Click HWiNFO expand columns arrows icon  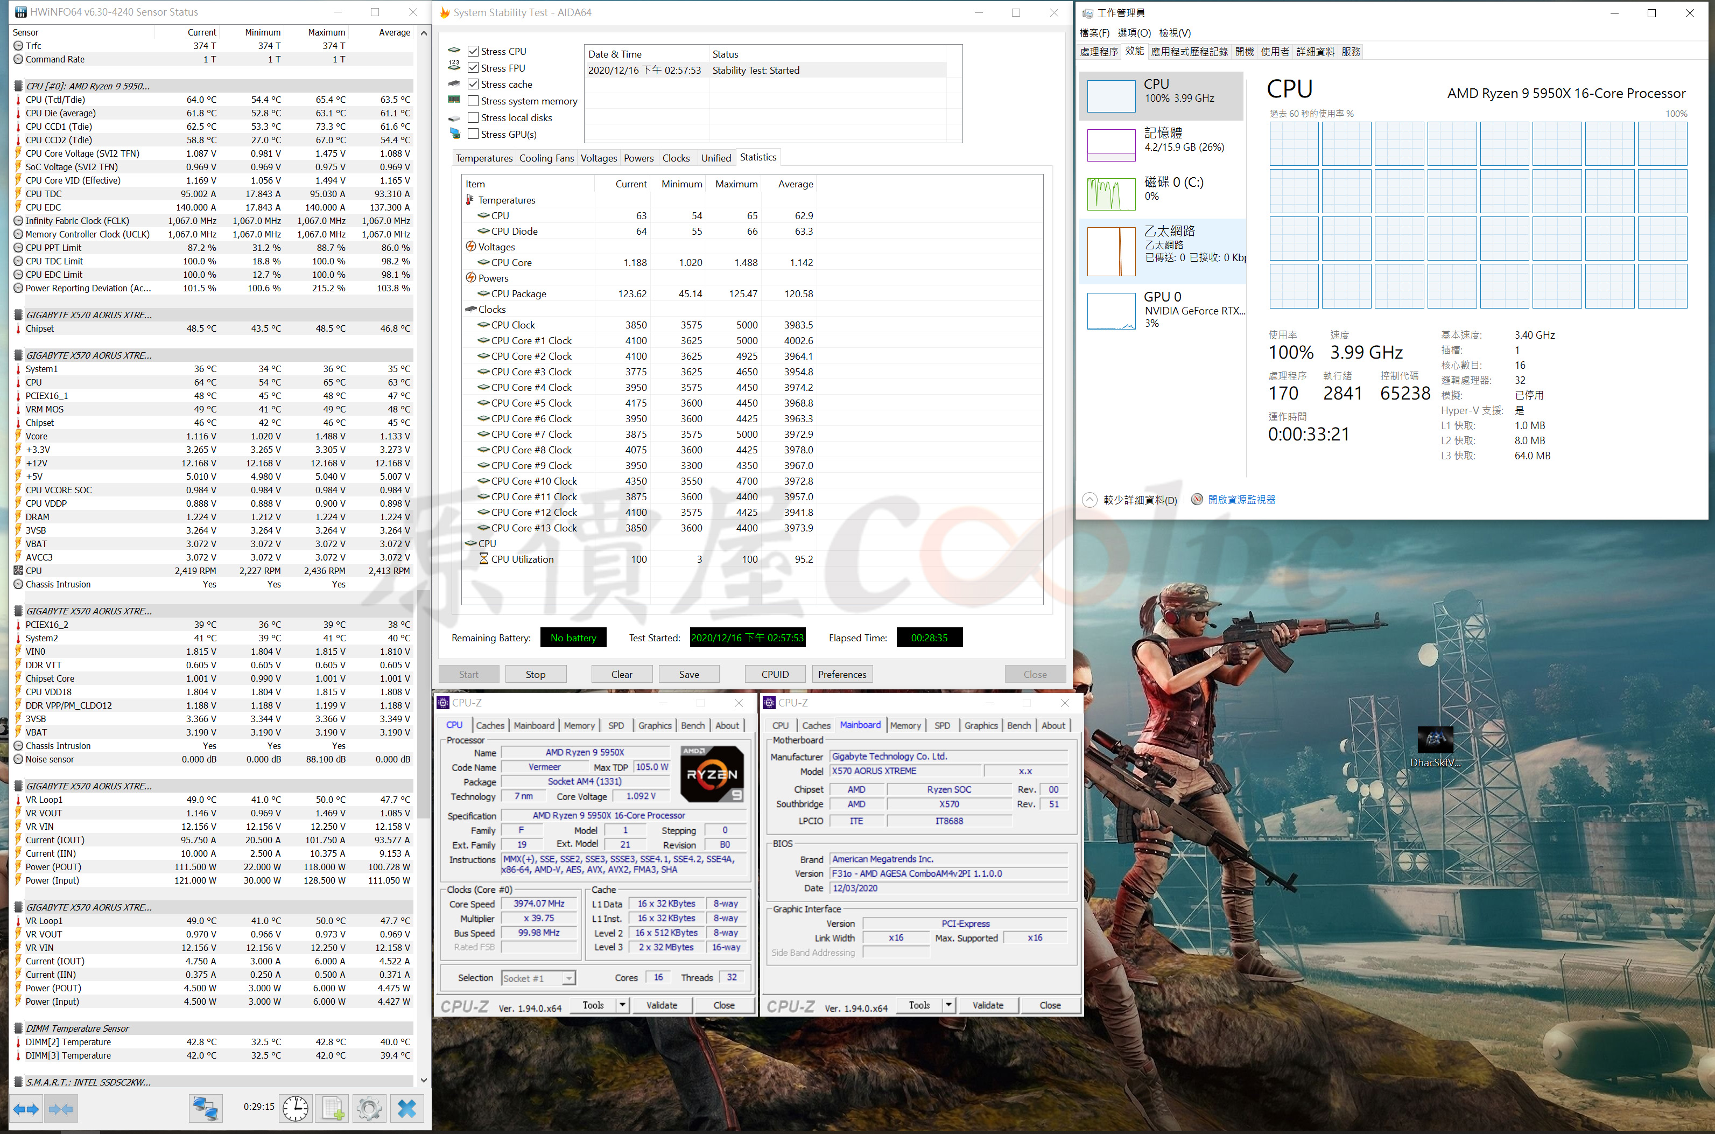pos(25,1109)
